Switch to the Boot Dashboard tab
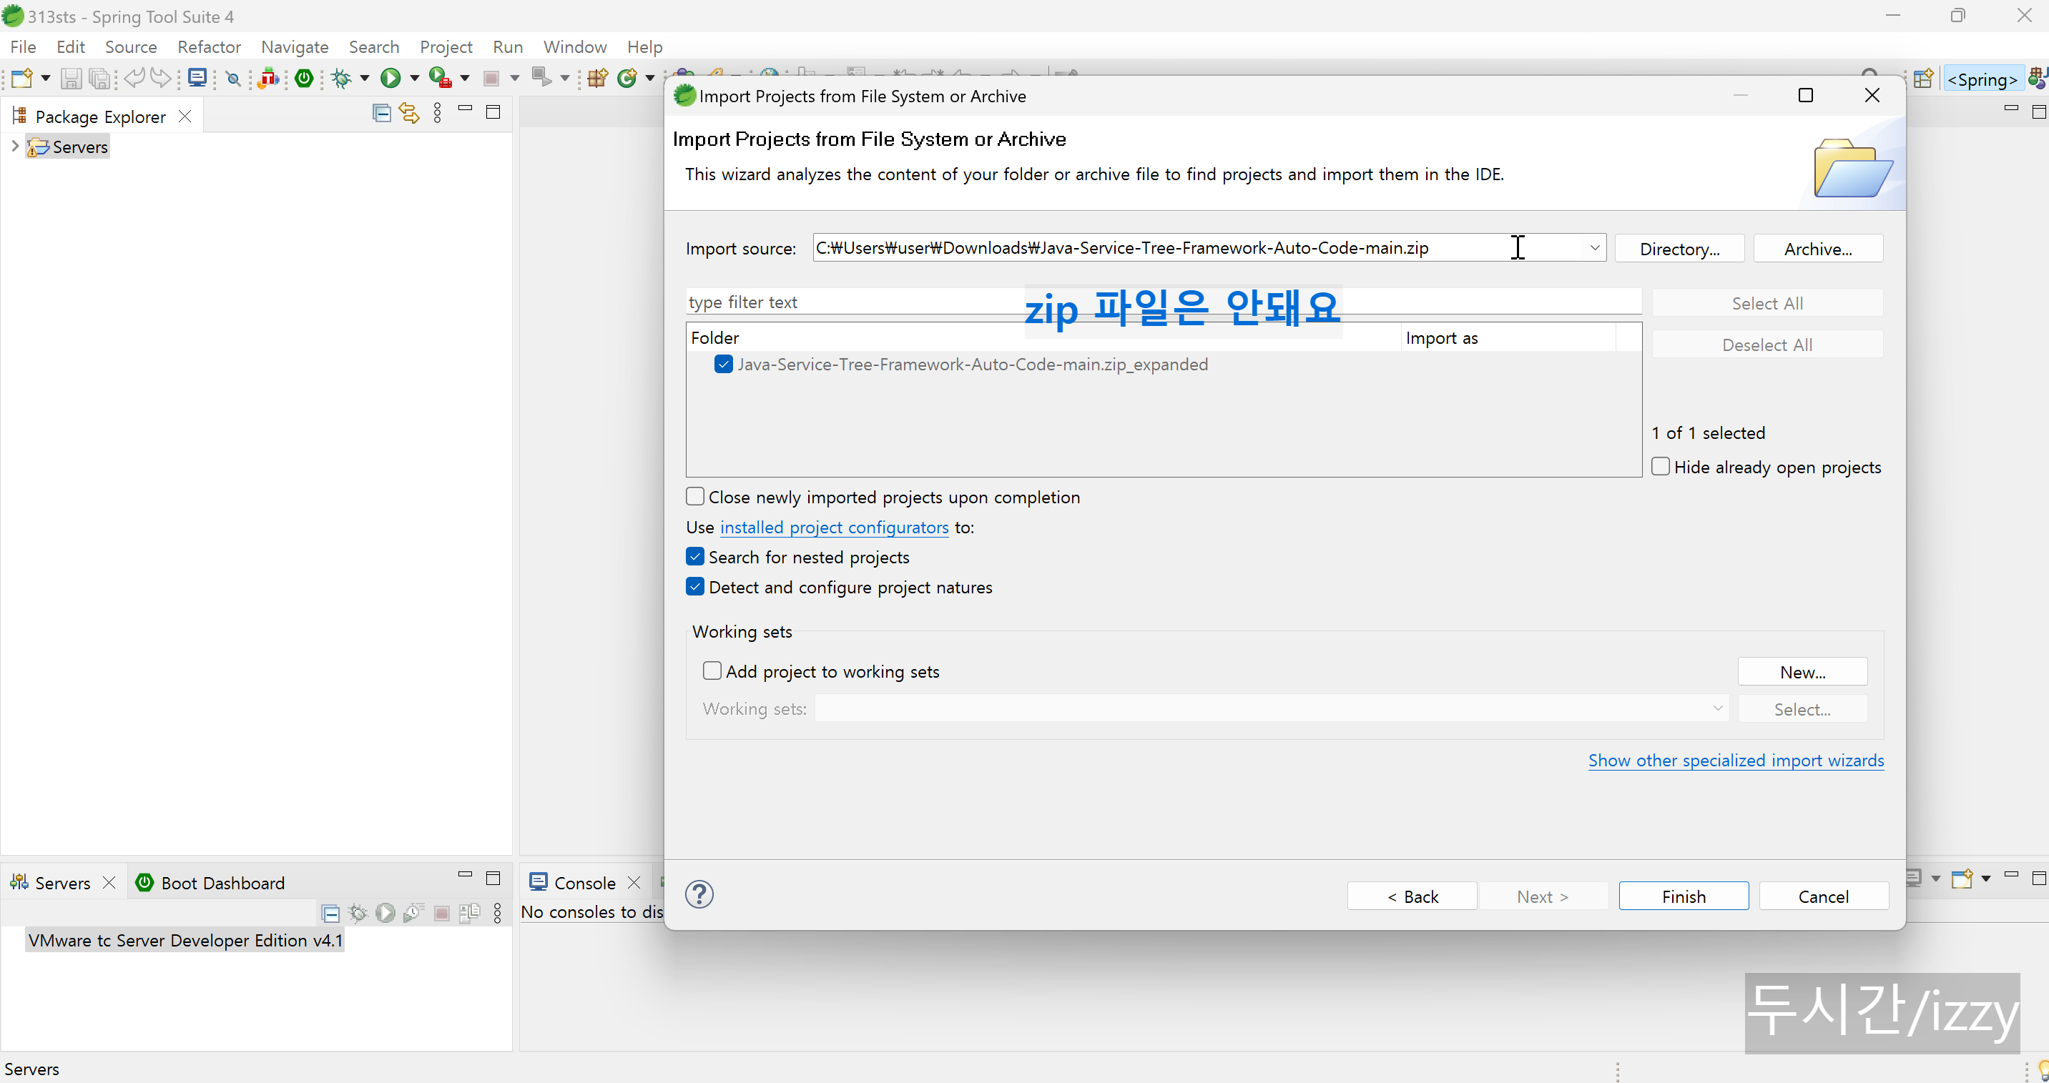This screenshot has height=1083, width=2049. 211,883
